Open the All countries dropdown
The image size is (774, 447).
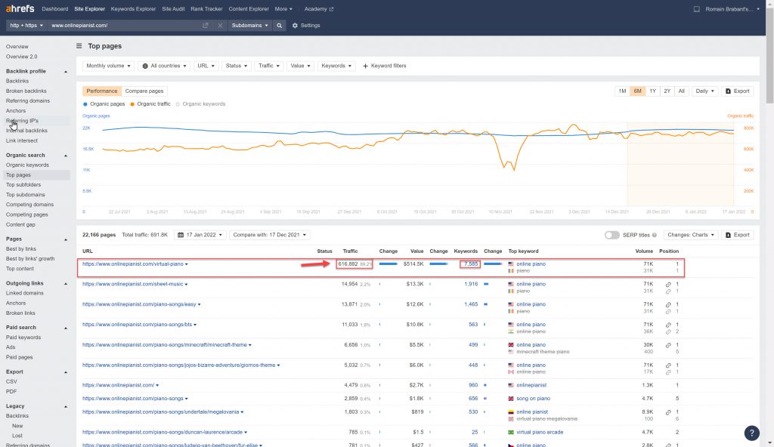pos(164,66)
